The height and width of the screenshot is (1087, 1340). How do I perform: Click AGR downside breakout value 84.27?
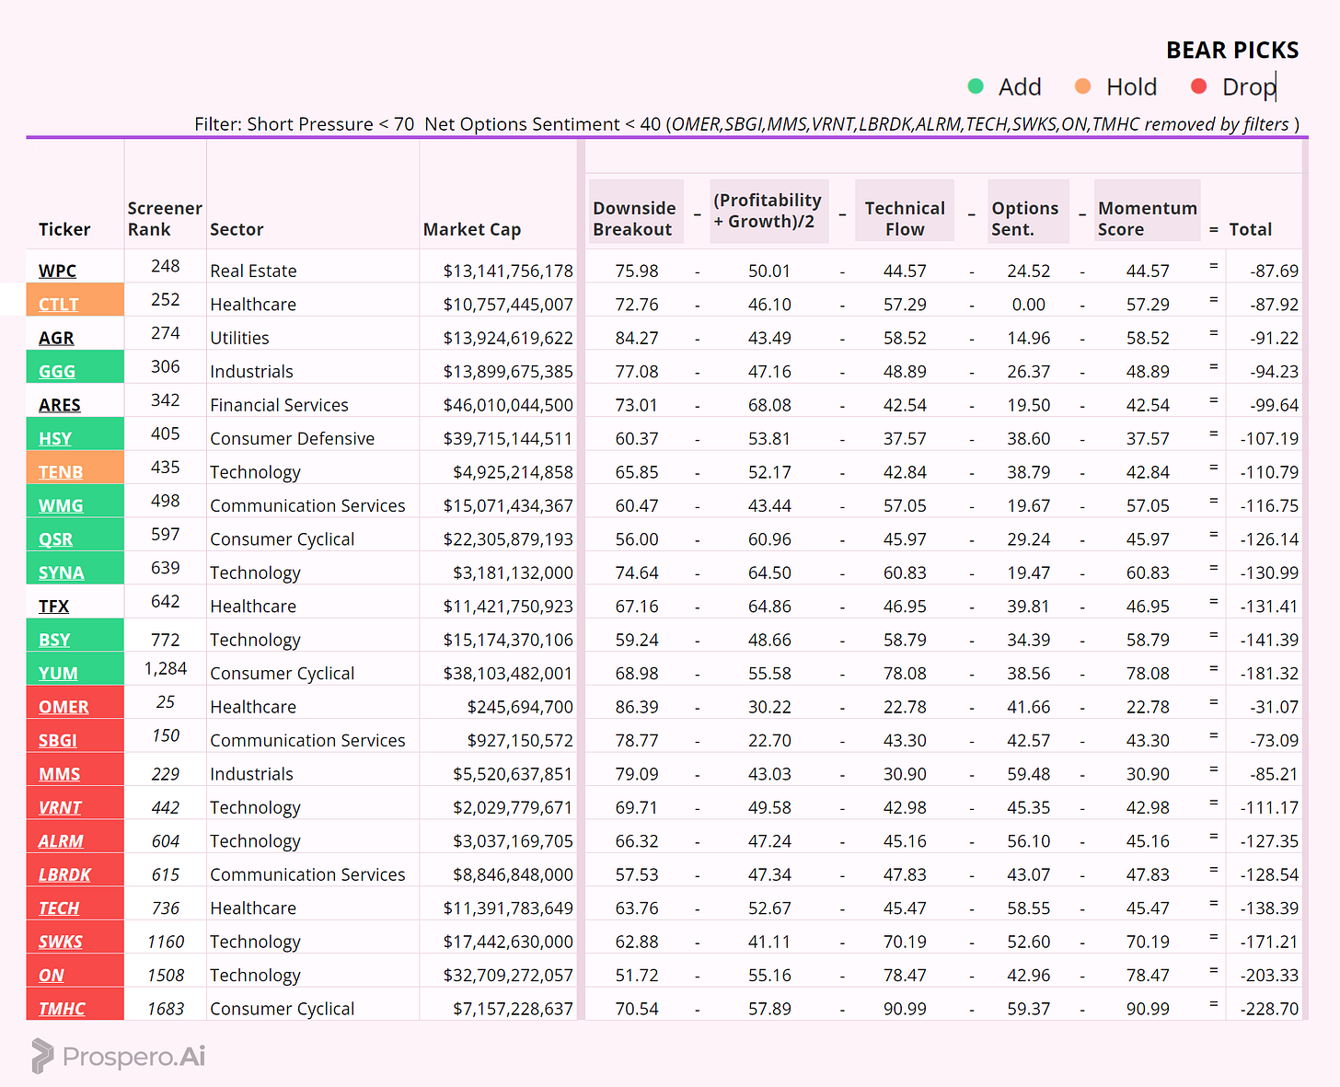637,338
